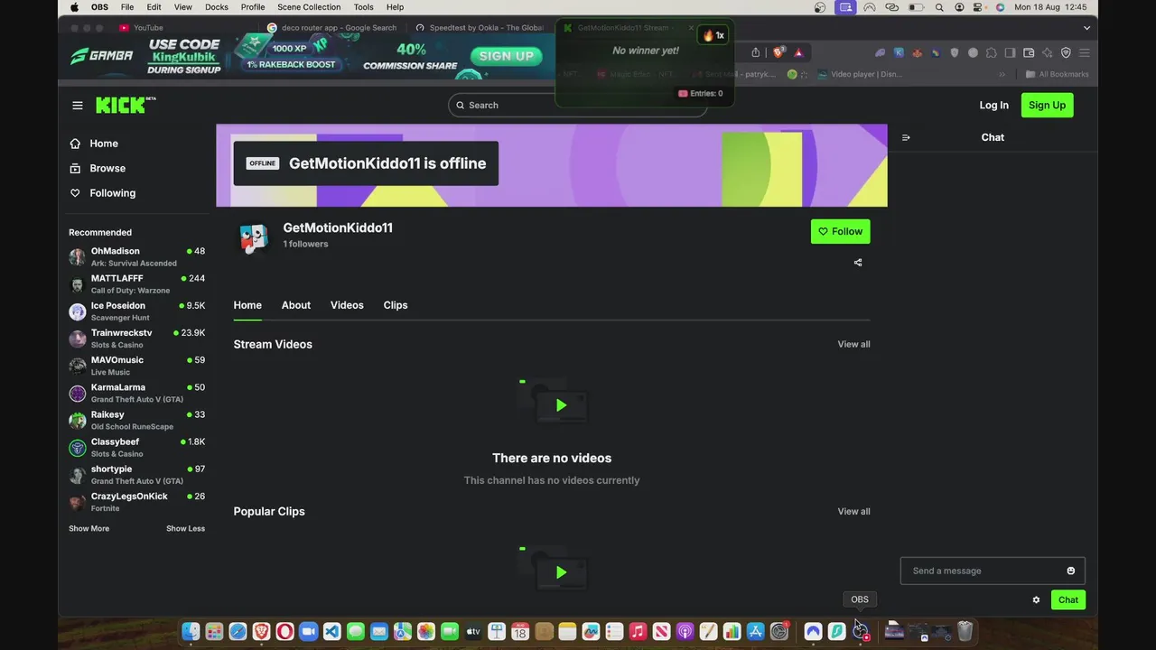
Task: Open chat settings gear
Action: pyautogui.click(x=1036, y=599)
